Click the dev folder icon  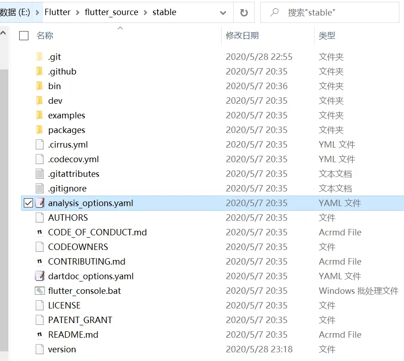[x=39, y=101]
